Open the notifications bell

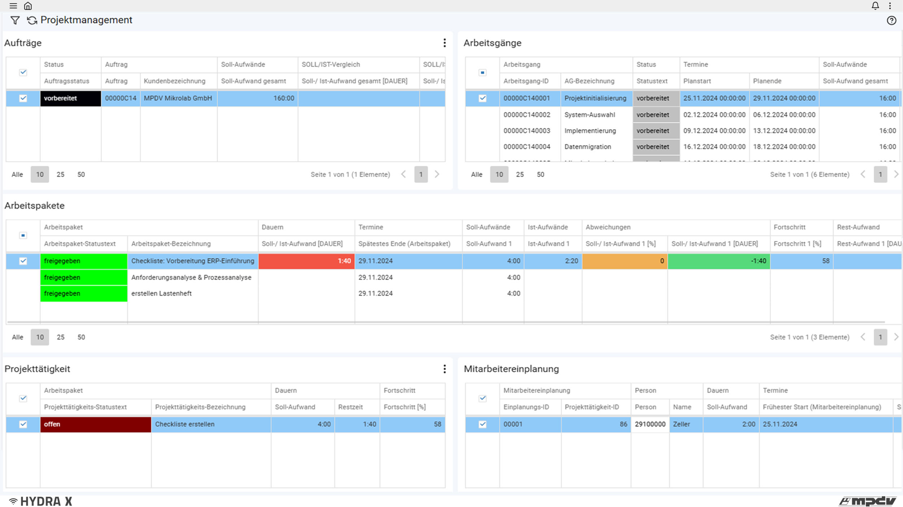[x=875, y=6]
